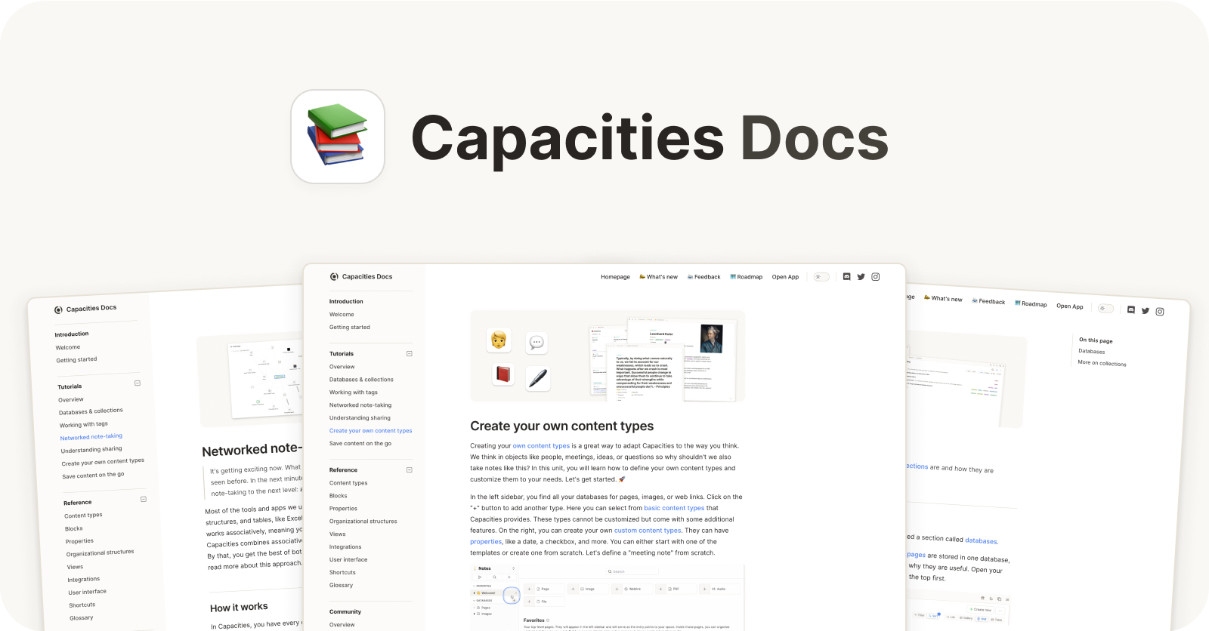This screenshot has width=1209, height=631.
Task: Click the speech bubble tile in hero image
Action: 537,343
